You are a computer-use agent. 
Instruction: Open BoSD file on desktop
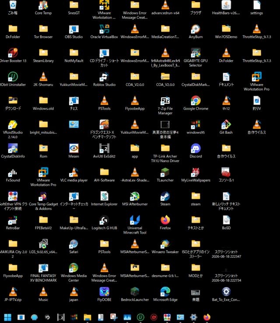point(226,220)
